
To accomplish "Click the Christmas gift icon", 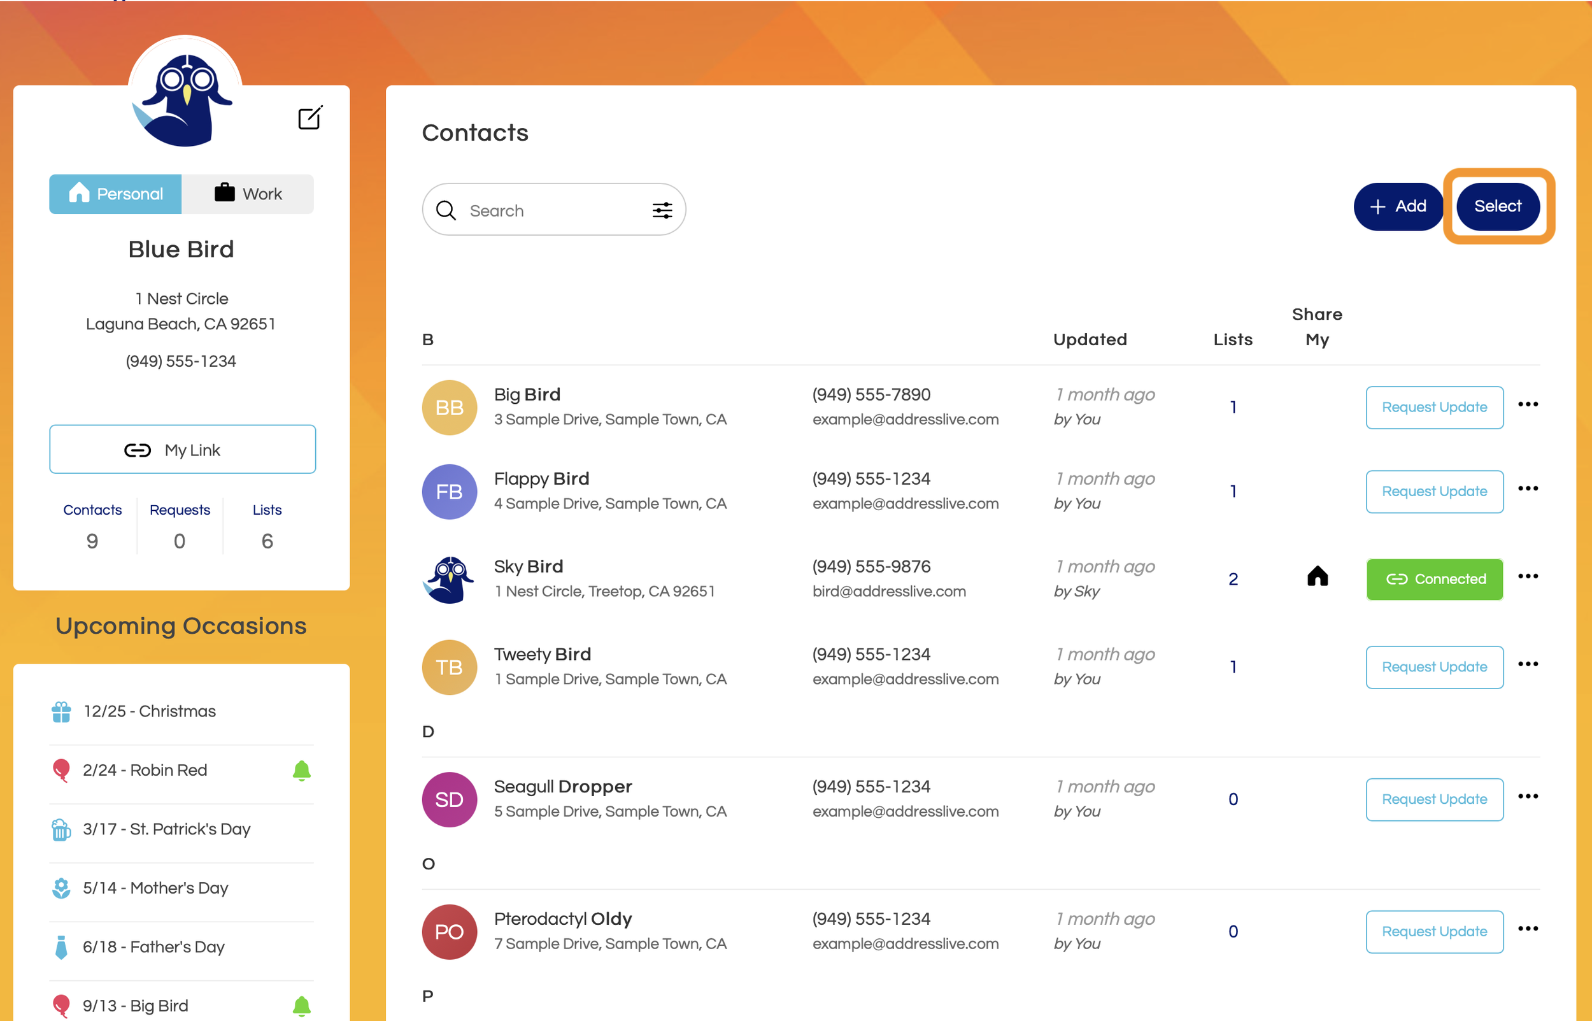I will pyautogui.click(x=62, y=711).
